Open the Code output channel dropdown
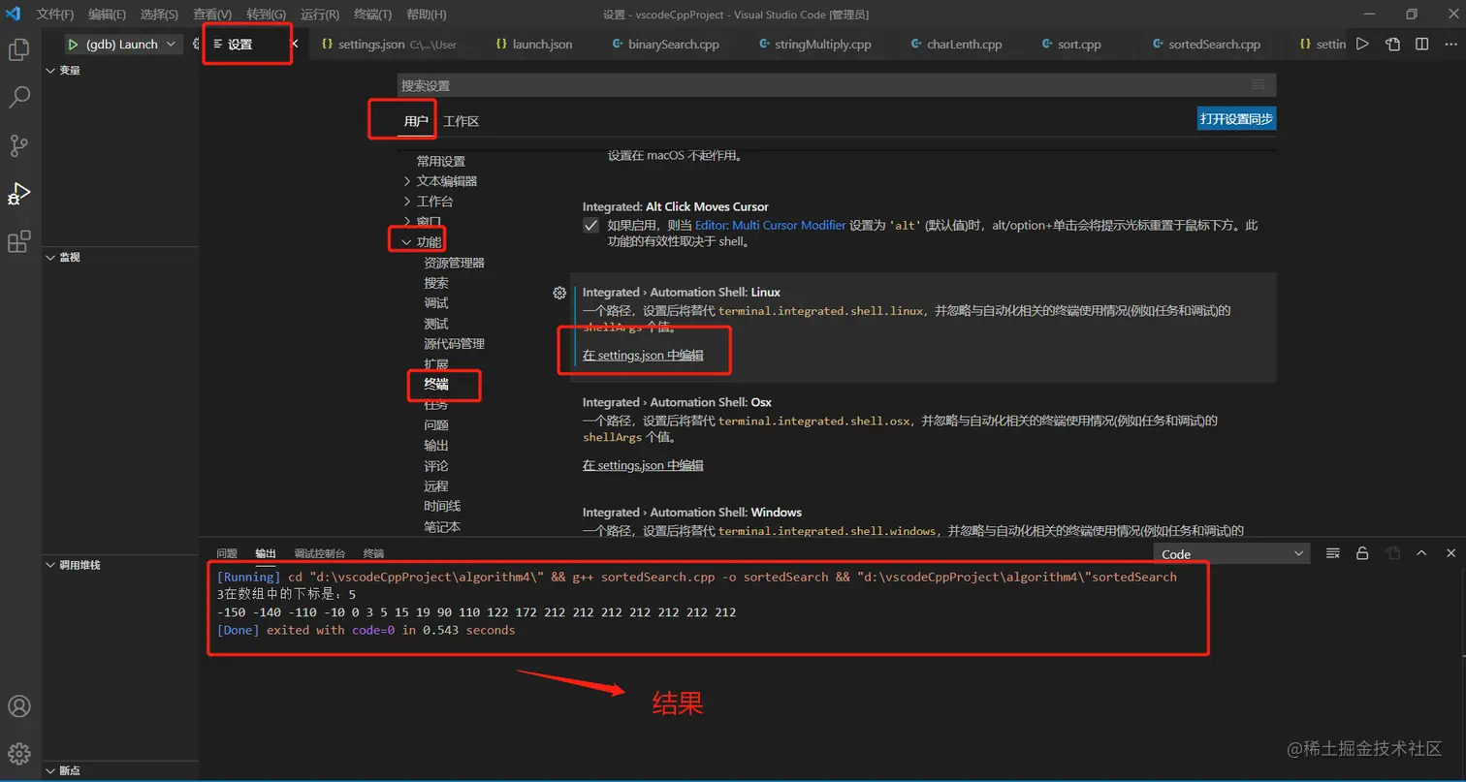The image size is (1466, 782). pyautogui.click(x=1231, y=554)
